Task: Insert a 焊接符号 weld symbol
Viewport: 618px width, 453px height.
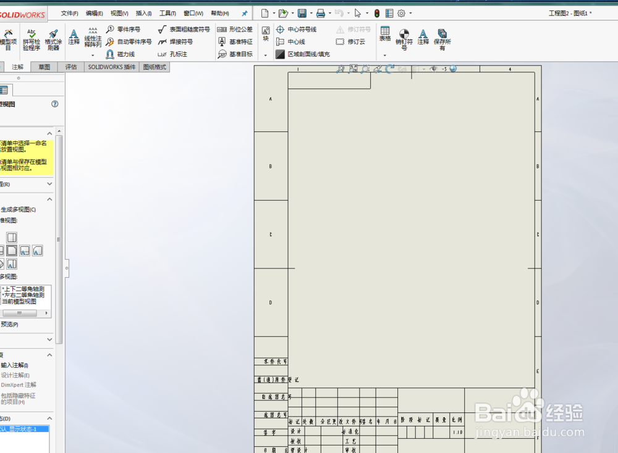Action: [176, 41]
